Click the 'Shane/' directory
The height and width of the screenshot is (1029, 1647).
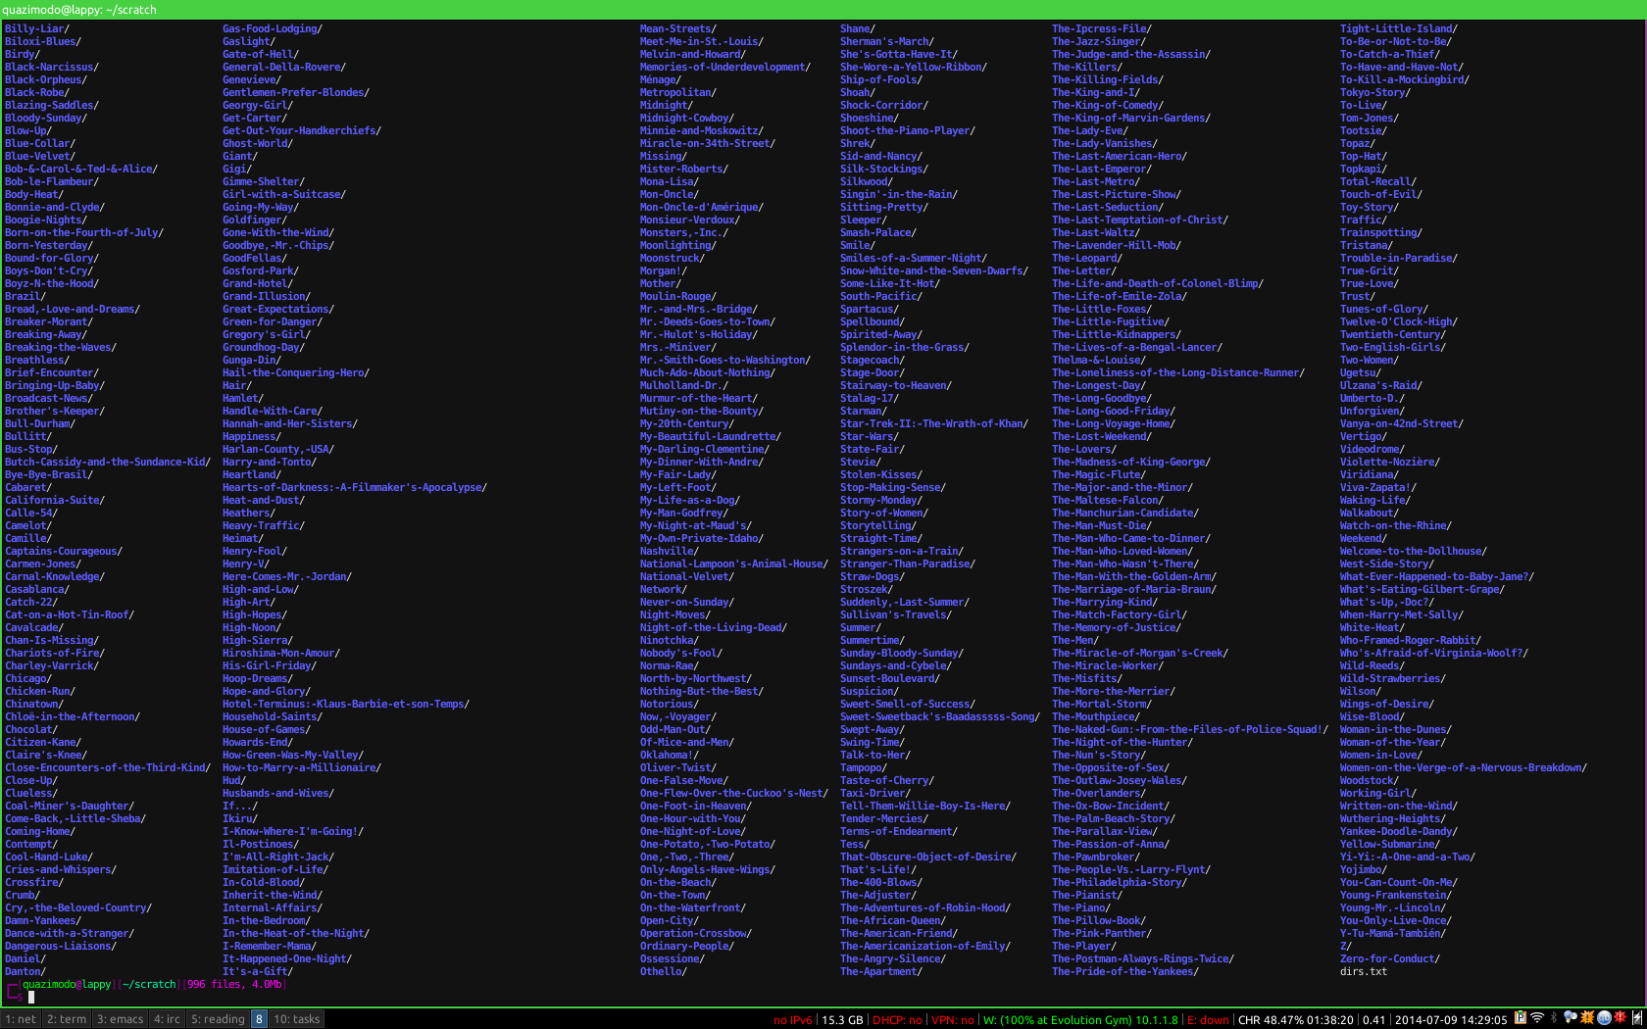click(858, 29)
